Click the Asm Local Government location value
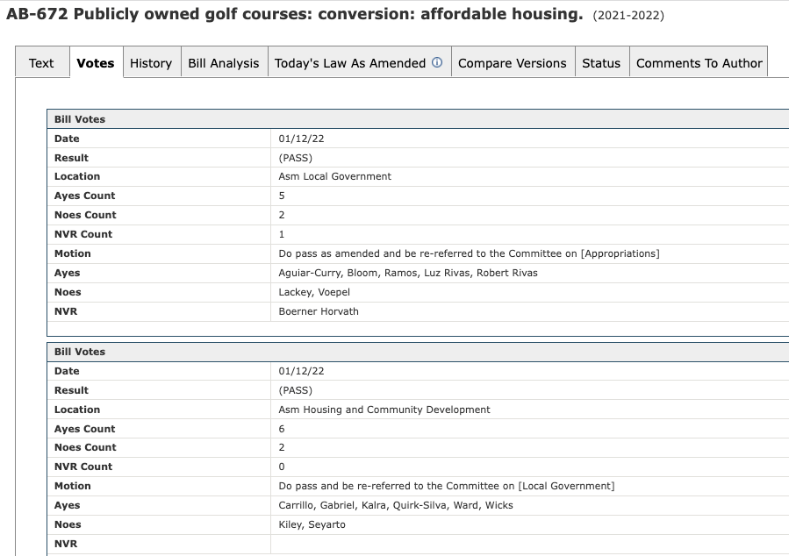Image resolution: width=789 pixels, height=556 pixels. click(335, 176)
